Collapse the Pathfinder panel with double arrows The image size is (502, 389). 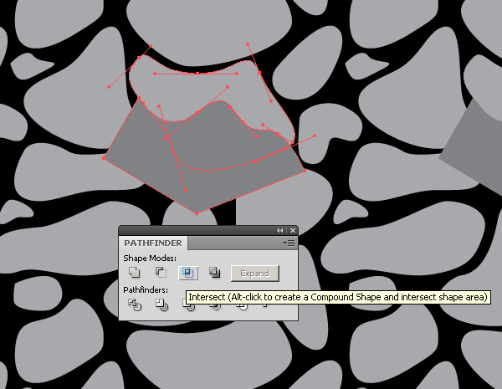click(280, 231)
